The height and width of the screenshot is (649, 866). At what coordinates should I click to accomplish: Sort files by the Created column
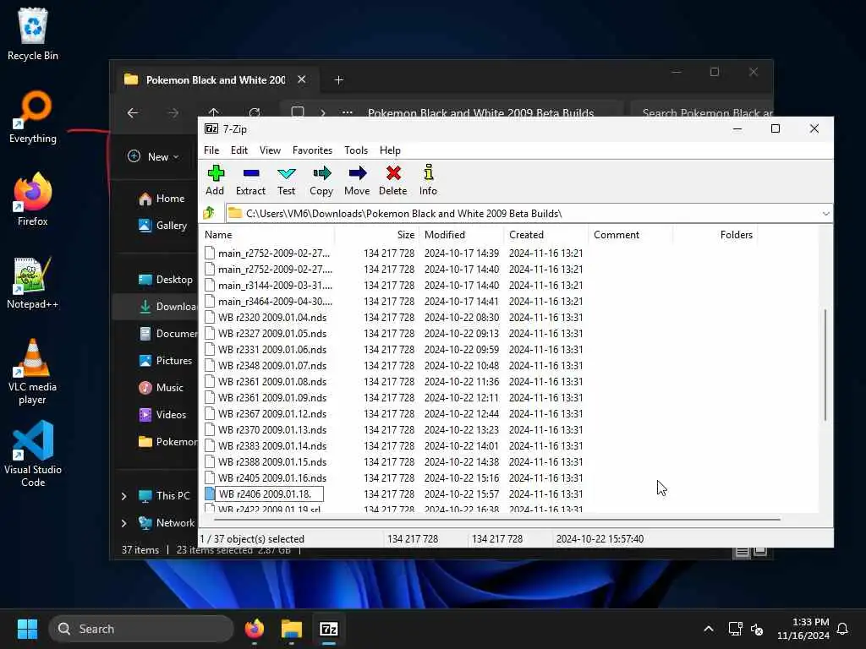pos(546,235)
